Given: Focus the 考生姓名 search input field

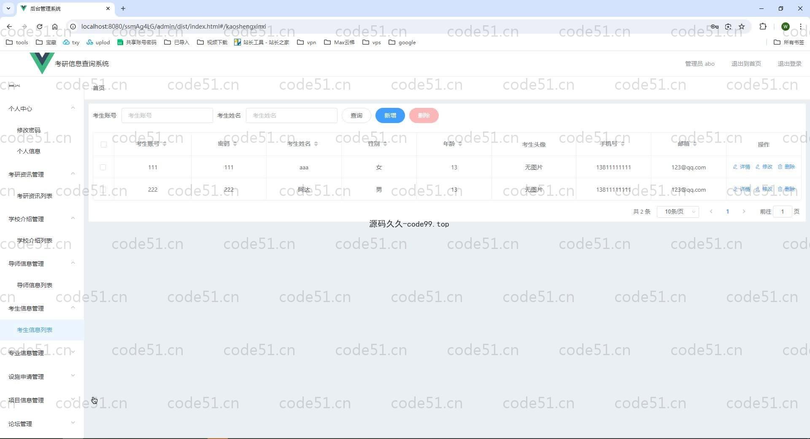Looking at the screenshot, I should (291, 115).
